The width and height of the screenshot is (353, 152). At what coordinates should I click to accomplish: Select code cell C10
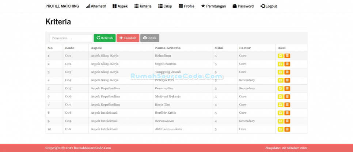click(68, 129)
